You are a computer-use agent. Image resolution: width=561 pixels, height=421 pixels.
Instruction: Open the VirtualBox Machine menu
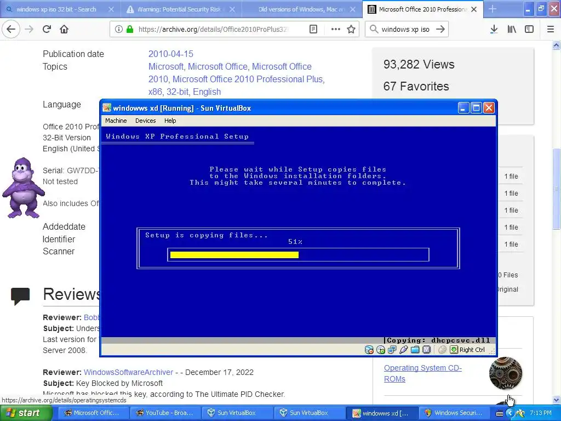[116, 121]
